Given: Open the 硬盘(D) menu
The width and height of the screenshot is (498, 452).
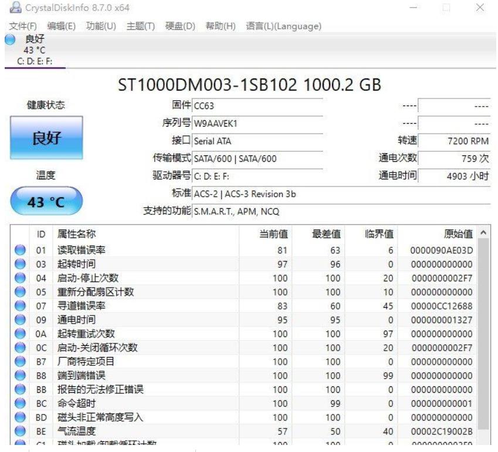Looking at the screenshot, I should coord(180,26).
